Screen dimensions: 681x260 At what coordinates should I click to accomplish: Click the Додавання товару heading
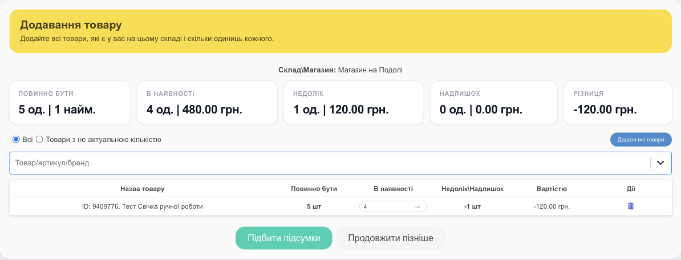71,25
